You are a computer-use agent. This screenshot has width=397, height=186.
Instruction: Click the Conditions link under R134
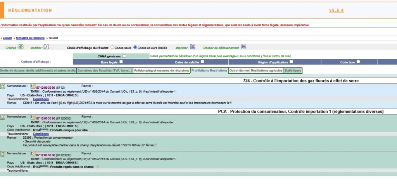click(x=41, y=134)
